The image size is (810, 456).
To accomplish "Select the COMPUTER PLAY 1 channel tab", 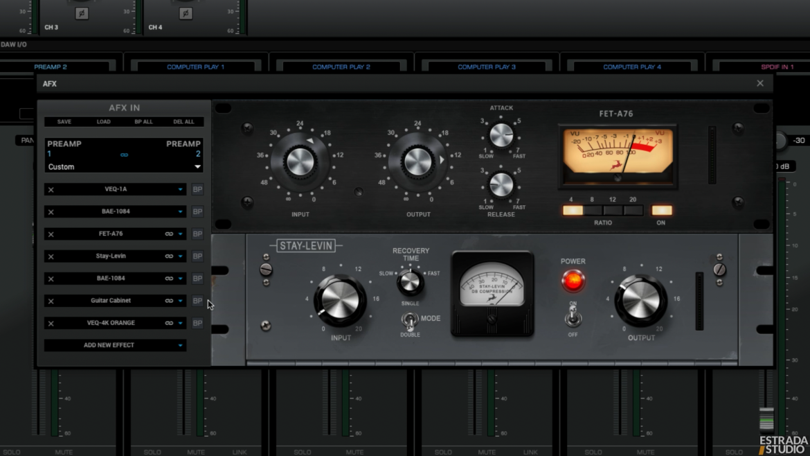I will tap(196, 67).
